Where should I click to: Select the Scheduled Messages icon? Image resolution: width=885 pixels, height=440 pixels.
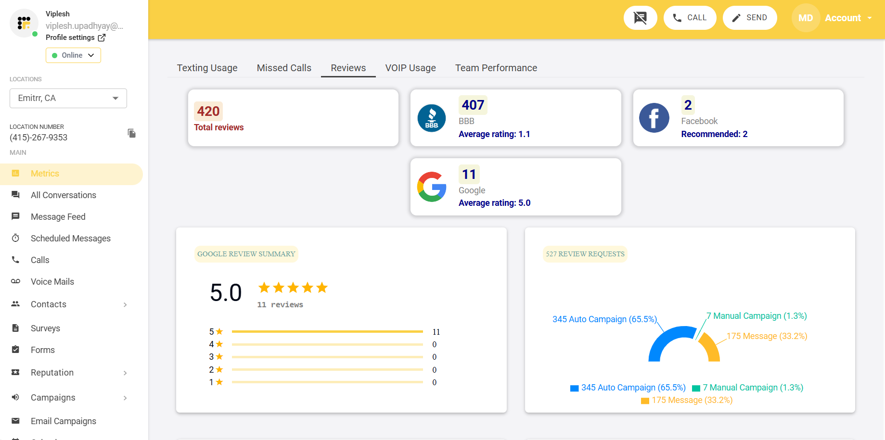point(15,238)
